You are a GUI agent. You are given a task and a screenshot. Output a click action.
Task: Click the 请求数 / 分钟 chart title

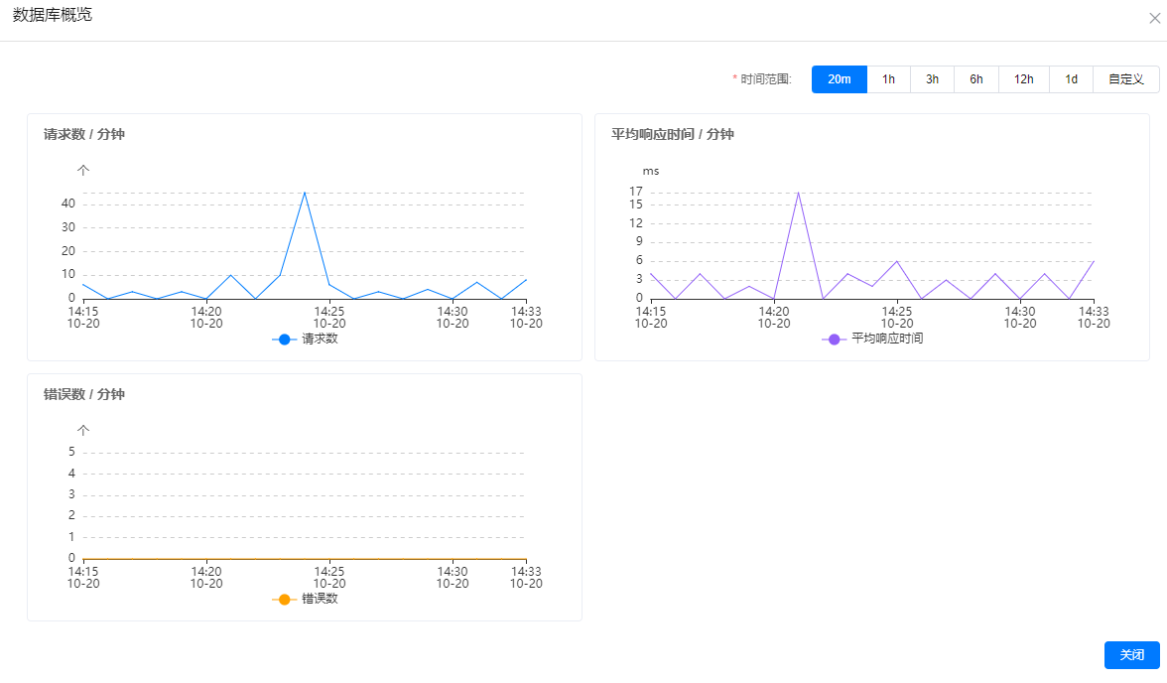click(x=84, y=134)
